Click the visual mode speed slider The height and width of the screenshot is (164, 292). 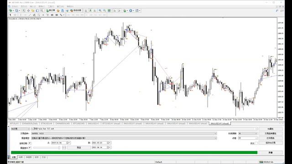click(x=47, y=148)
